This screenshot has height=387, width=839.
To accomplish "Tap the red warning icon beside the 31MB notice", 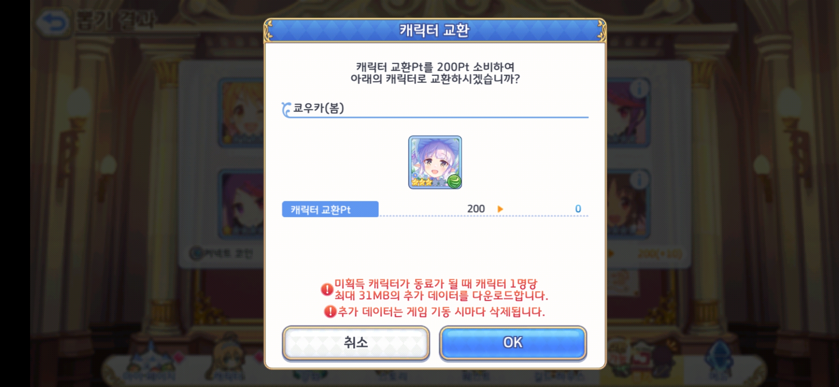I will point(327,289).
